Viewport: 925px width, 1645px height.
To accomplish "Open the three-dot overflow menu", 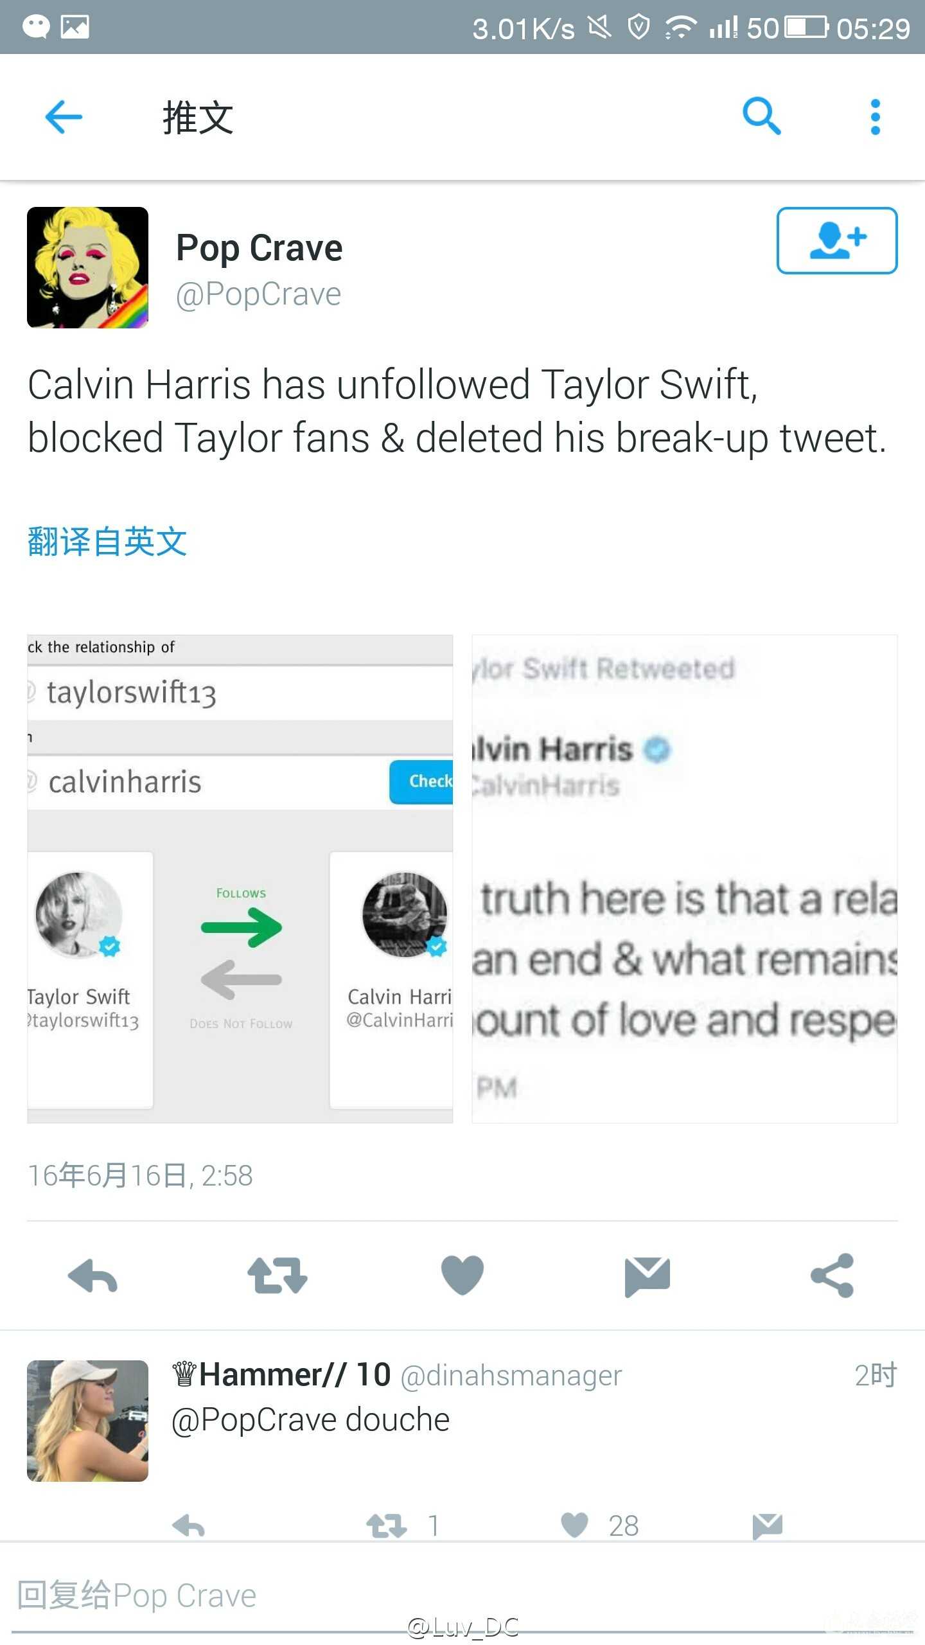I will pos(875,116).
